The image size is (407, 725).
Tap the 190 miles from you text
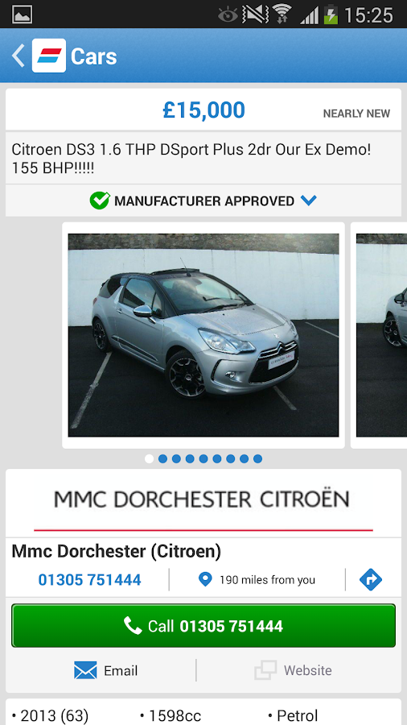click(x=267, y=580)
